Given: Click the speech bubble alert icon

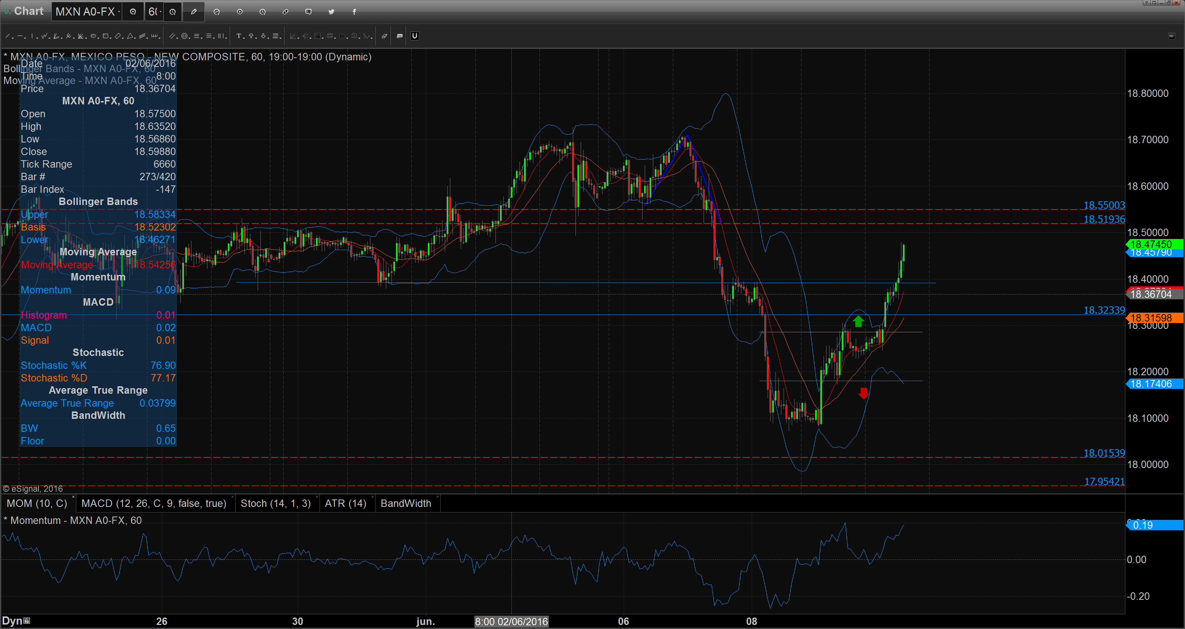Looking at the screenshot, I should tap(309, 11).
